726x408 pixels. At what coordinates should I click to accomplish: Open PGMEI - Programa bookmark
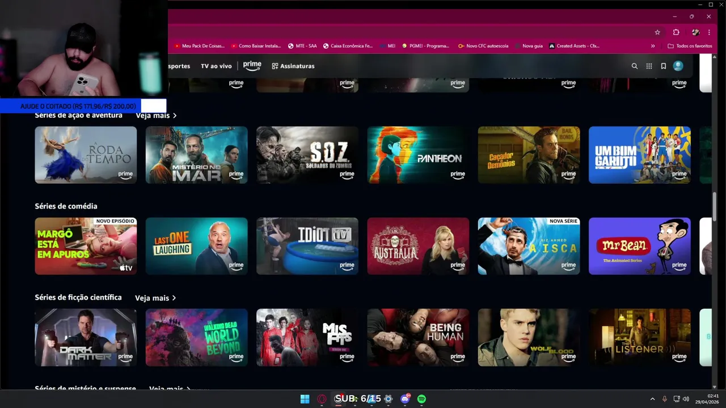[425, 46]
